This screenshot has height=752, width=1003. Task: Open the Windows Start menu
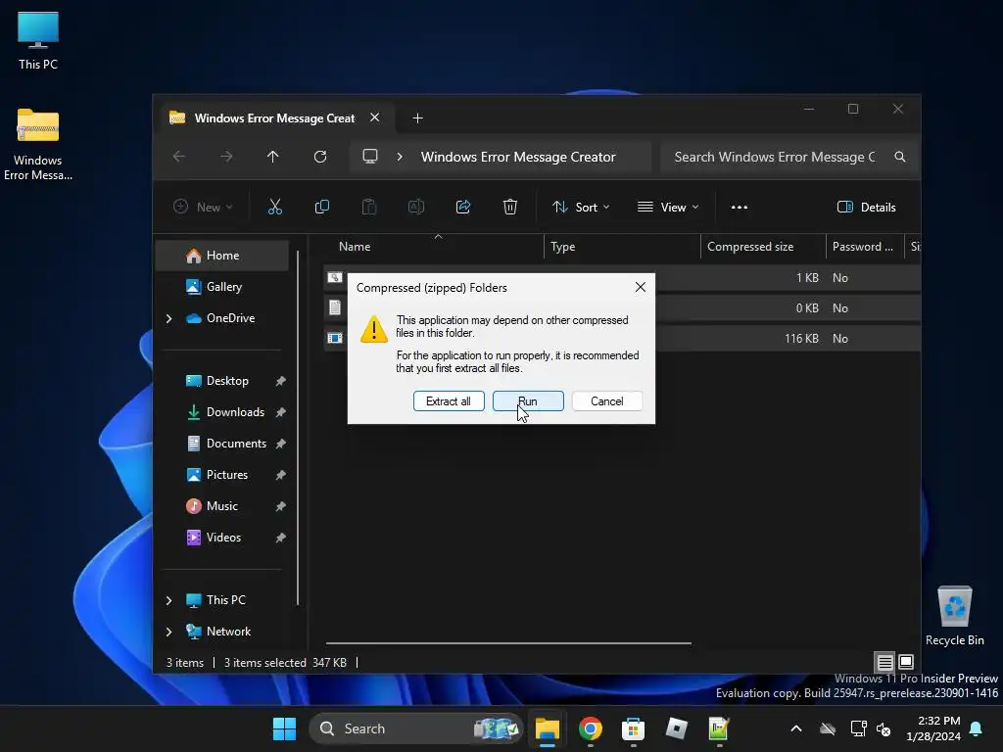(x=284, y=728)
